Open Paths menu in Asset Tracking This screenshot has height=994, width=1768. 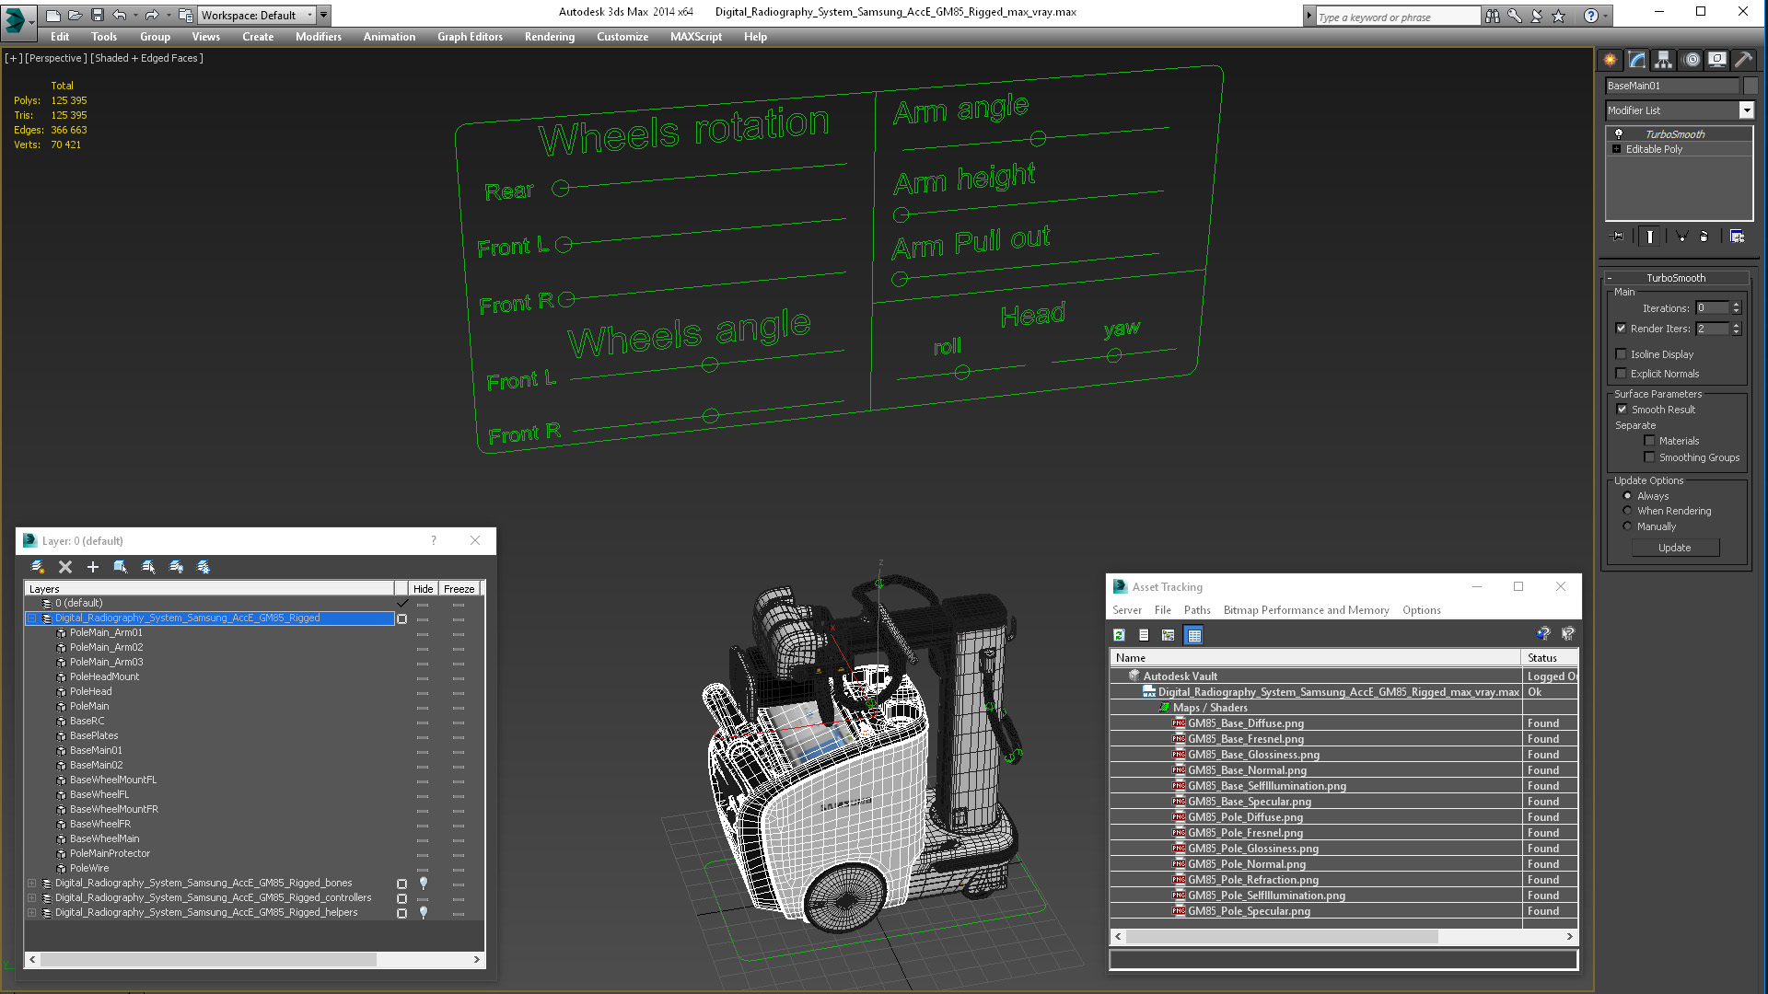pyautogui.click(x=1197, y=610)
